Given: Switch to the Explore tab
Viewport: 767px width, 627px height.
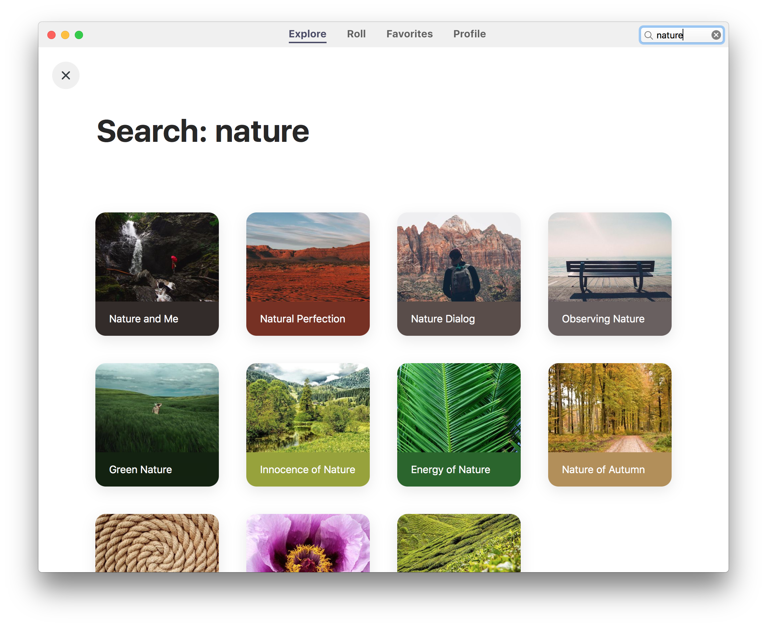Looking at the screenshot, I should (x=307, y=34).
